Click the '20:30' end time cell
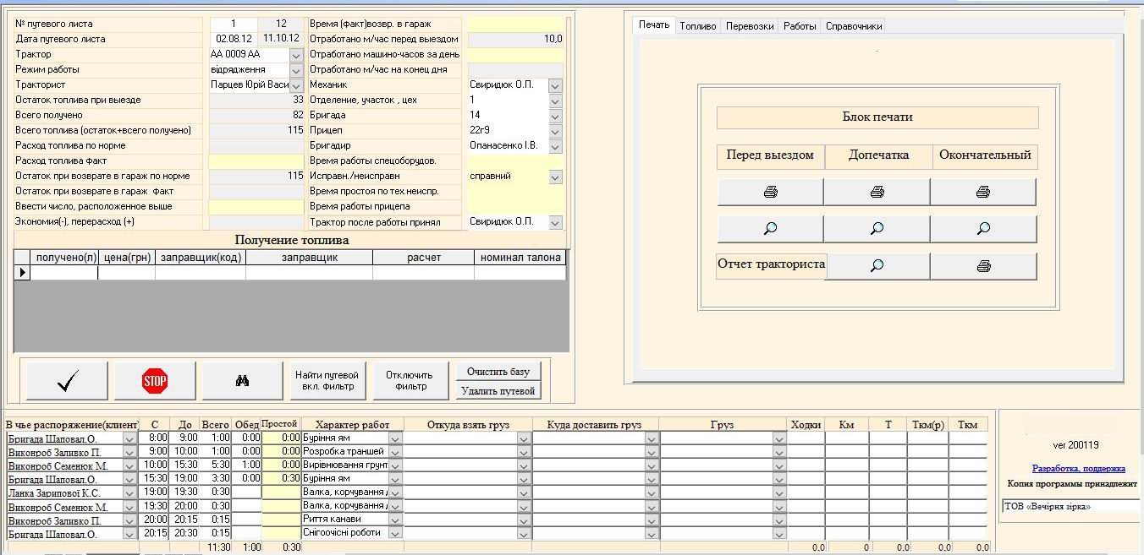This screenshot has height=555, width=1144. pos(185,533)
